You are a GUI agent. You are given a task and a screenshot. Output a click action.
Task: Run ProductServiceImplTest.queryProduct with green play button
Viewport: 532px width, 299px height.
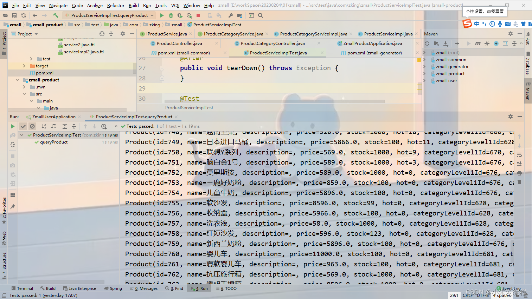tap(162, 15)
